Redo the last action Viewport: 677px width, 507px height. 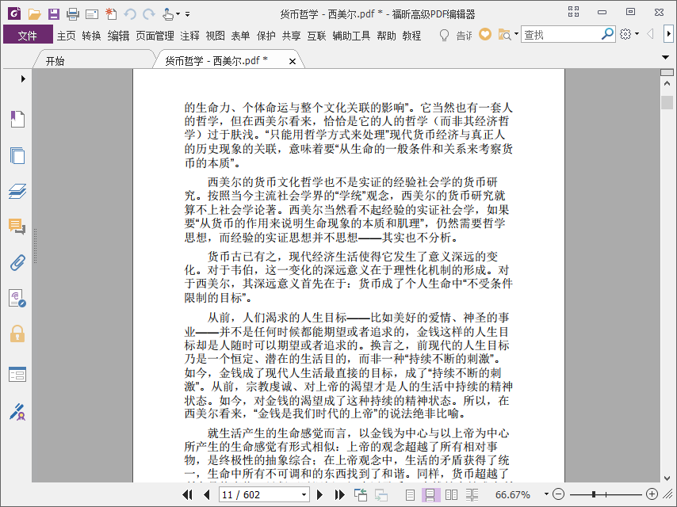(149, 14)
